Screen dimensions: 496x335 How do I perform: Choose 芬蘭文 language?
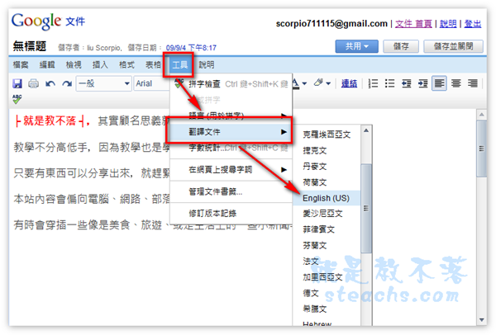[x=327, y=245]
